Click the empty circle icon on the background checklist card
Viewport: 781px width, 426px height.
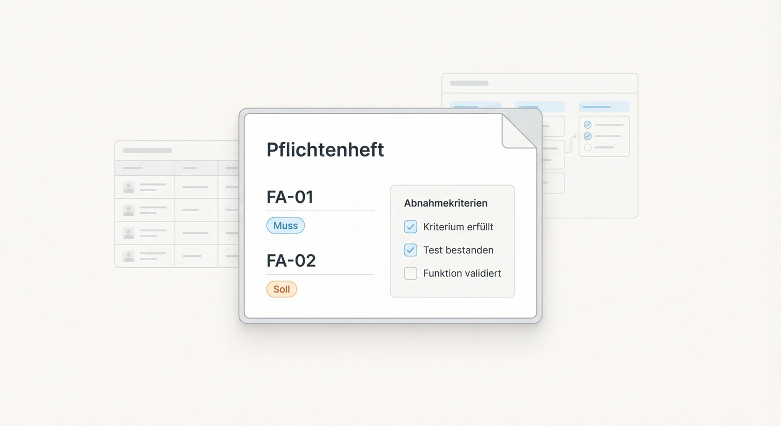point(587,148)
